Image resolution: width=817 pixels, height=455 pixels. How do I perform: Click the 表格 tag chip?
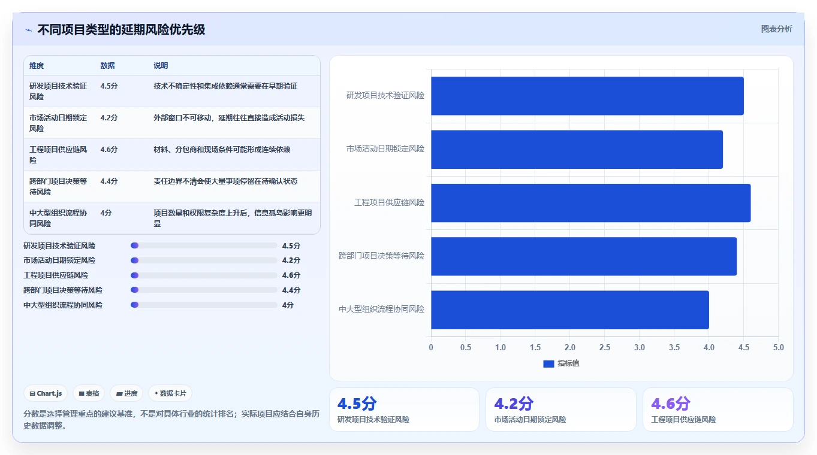click(x=89, y=393)
